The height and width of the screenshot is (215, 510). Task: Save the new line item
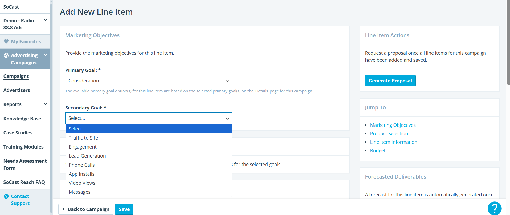tap(124, 209)
